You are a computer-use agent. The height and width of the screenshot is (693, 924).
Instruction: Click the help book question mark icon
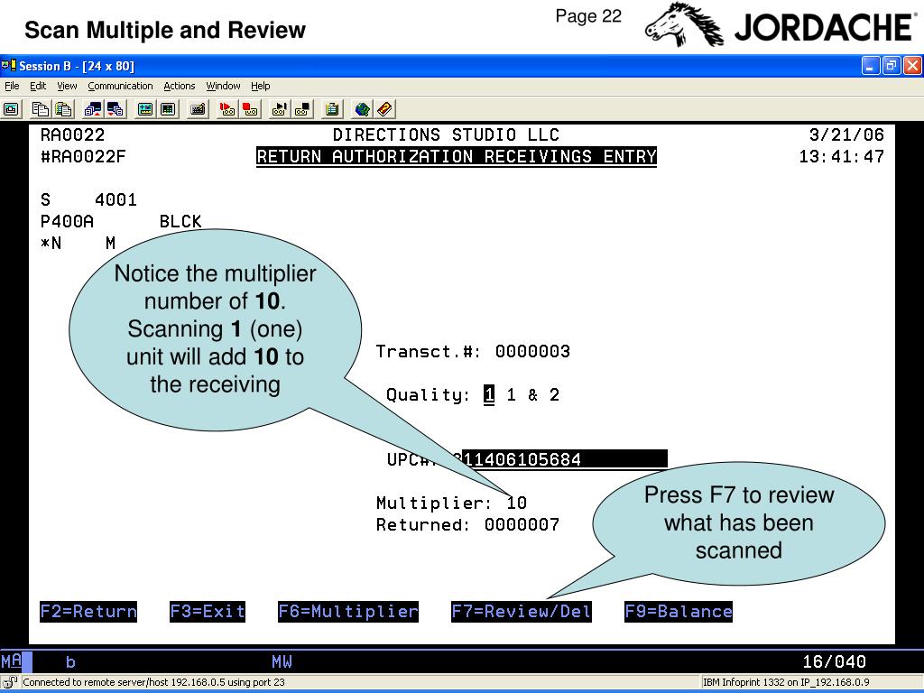pos(384,109)
